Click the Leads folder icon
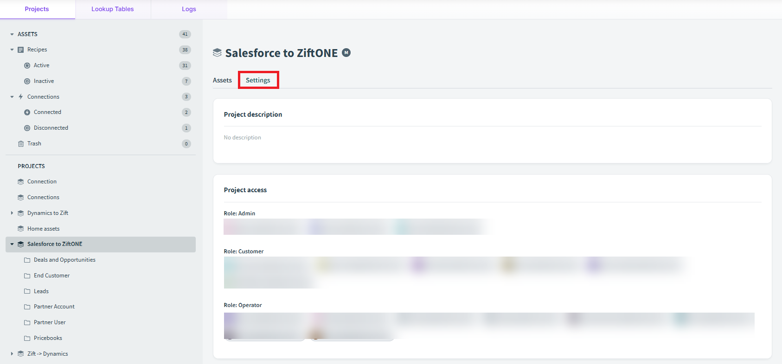The image size is (782, 364). 27,291
